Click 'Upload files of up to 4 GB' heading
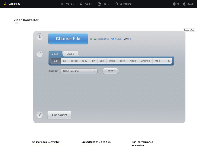Image resolution: width=197 pixels, height=147 pixels. coord(96,142)
